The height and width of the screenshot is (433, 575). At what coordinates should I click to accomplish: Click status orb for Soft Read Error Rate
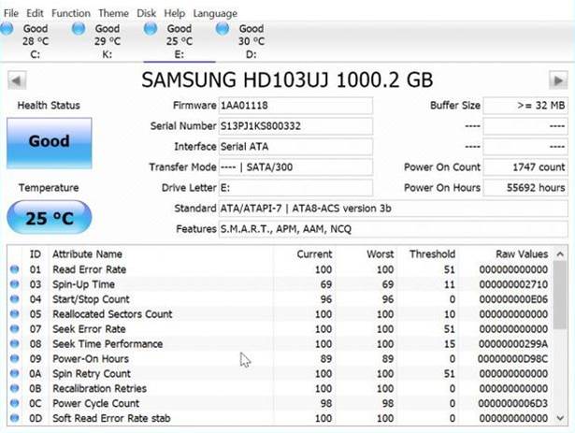(x=15, y=418)
